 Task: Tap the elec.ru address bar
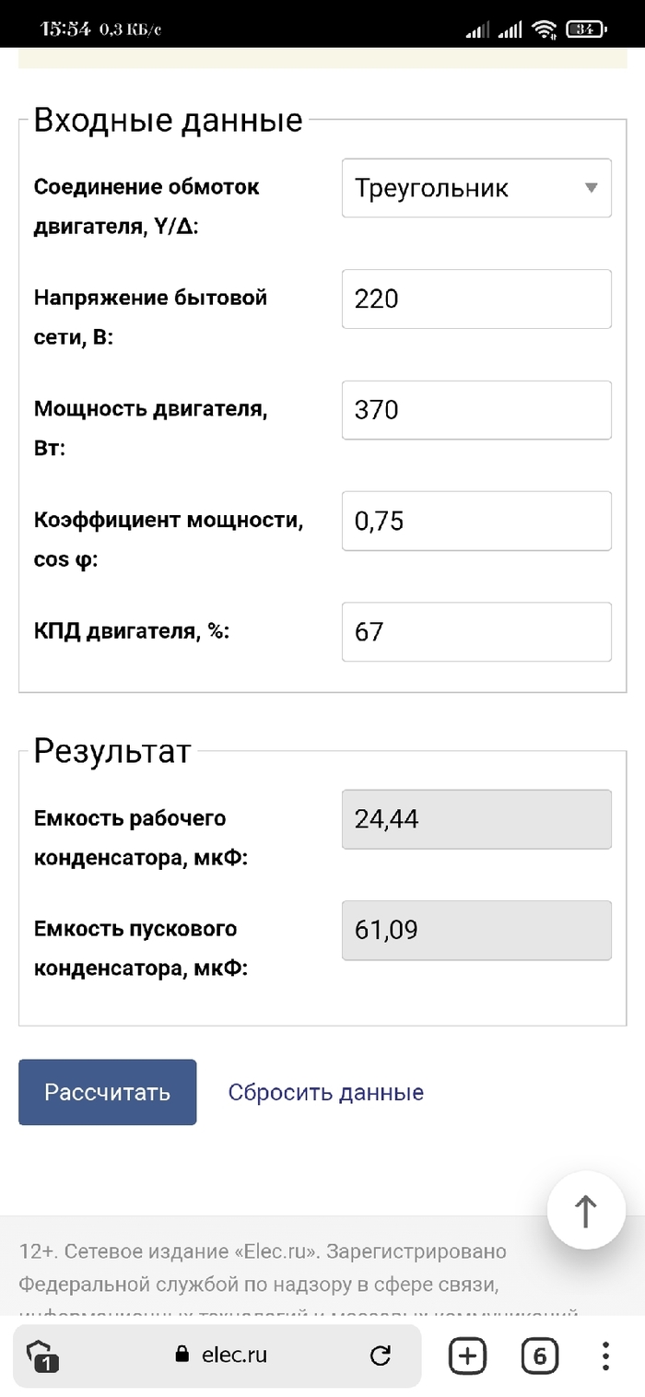click(235, 1355)
